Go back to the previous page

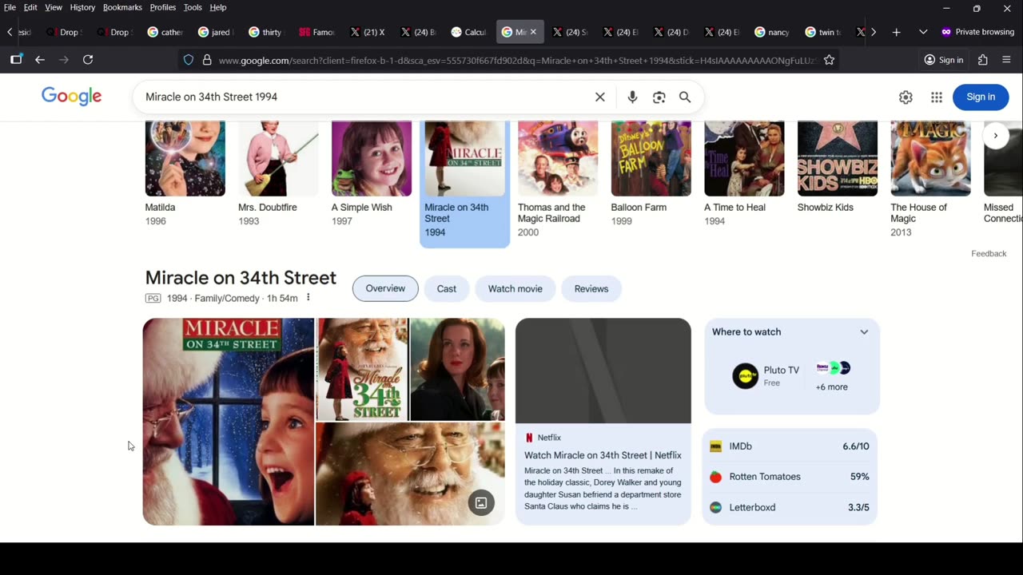pos(40,60)
